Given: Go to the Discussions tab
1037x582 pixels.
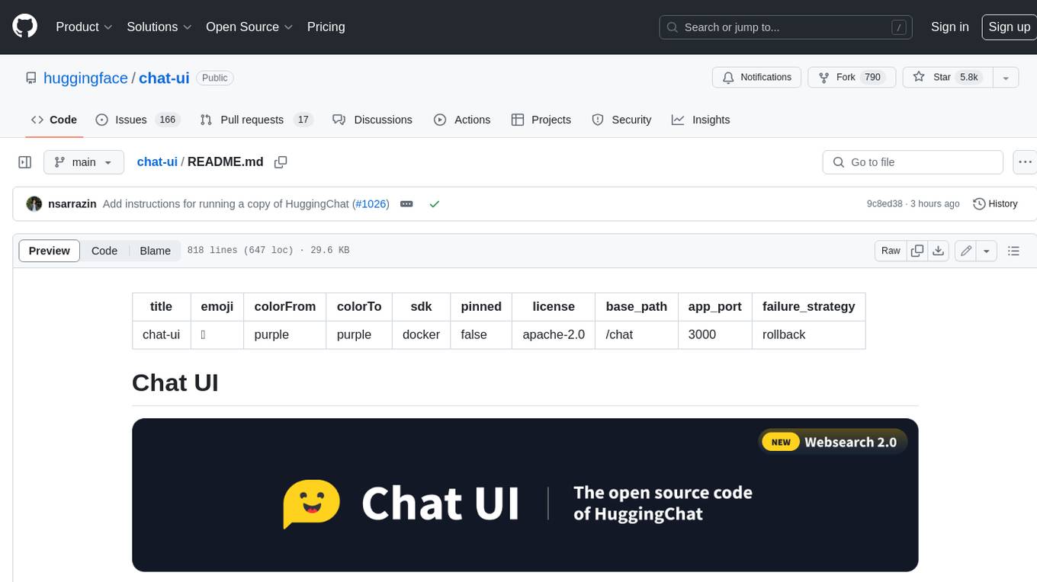Looking at the screenshot, I should coord(372,120).
